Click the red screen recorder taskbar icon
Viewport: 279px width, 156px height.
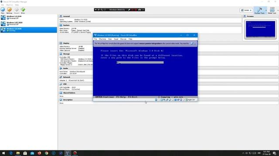tap(75, 153)
